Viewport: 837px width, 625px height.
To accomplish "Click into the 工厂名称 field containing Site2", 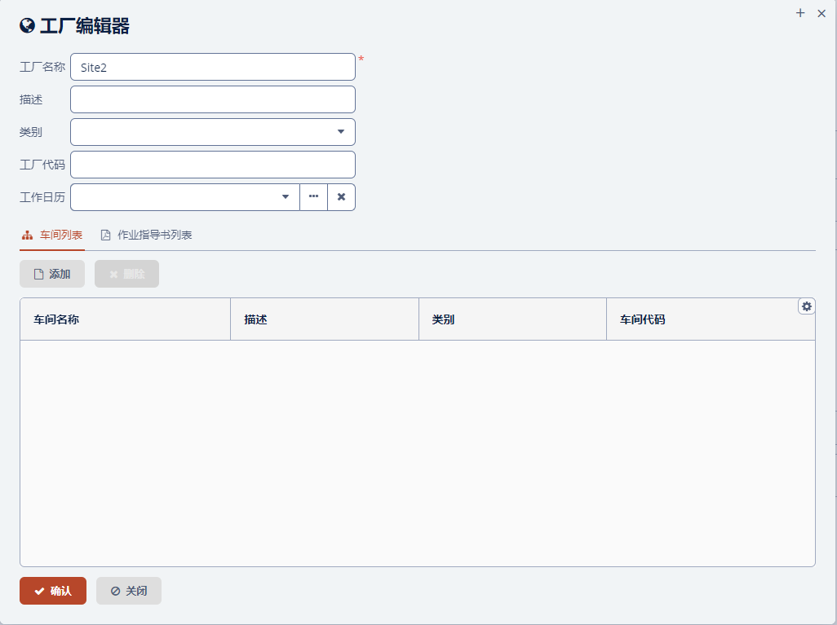I will point(212,67).
